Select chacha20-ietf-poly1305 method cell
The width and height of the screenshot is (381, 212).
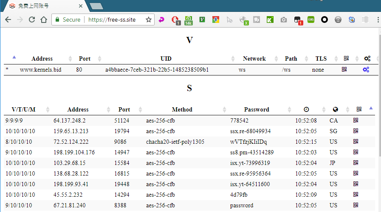[x=175, y=142]
